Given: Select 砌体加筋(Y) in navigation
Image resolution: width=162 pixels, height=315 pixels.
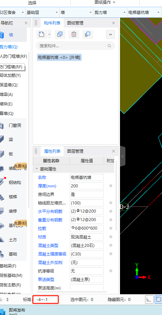Looking at the screenshot, I should 11,76.
